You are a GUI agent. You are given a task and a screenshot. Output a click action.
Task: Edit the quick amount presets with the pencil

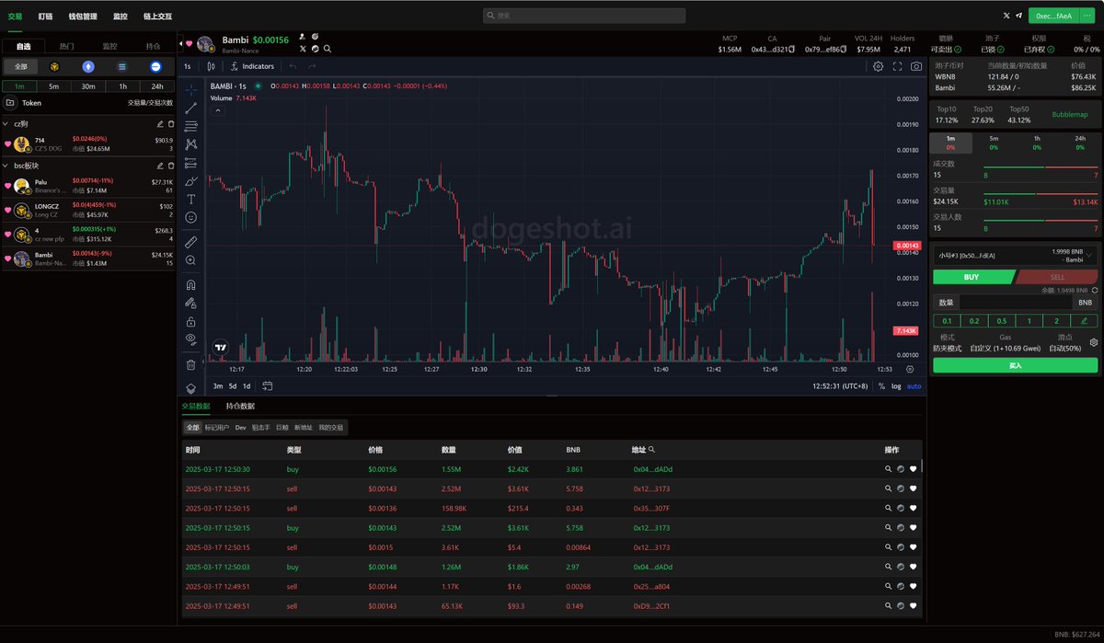[x=1085, y=321]
